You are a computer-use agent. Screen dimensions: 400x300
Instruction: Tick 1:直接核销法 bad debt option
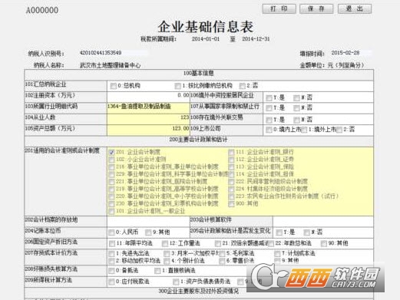(x=157, y=271)
